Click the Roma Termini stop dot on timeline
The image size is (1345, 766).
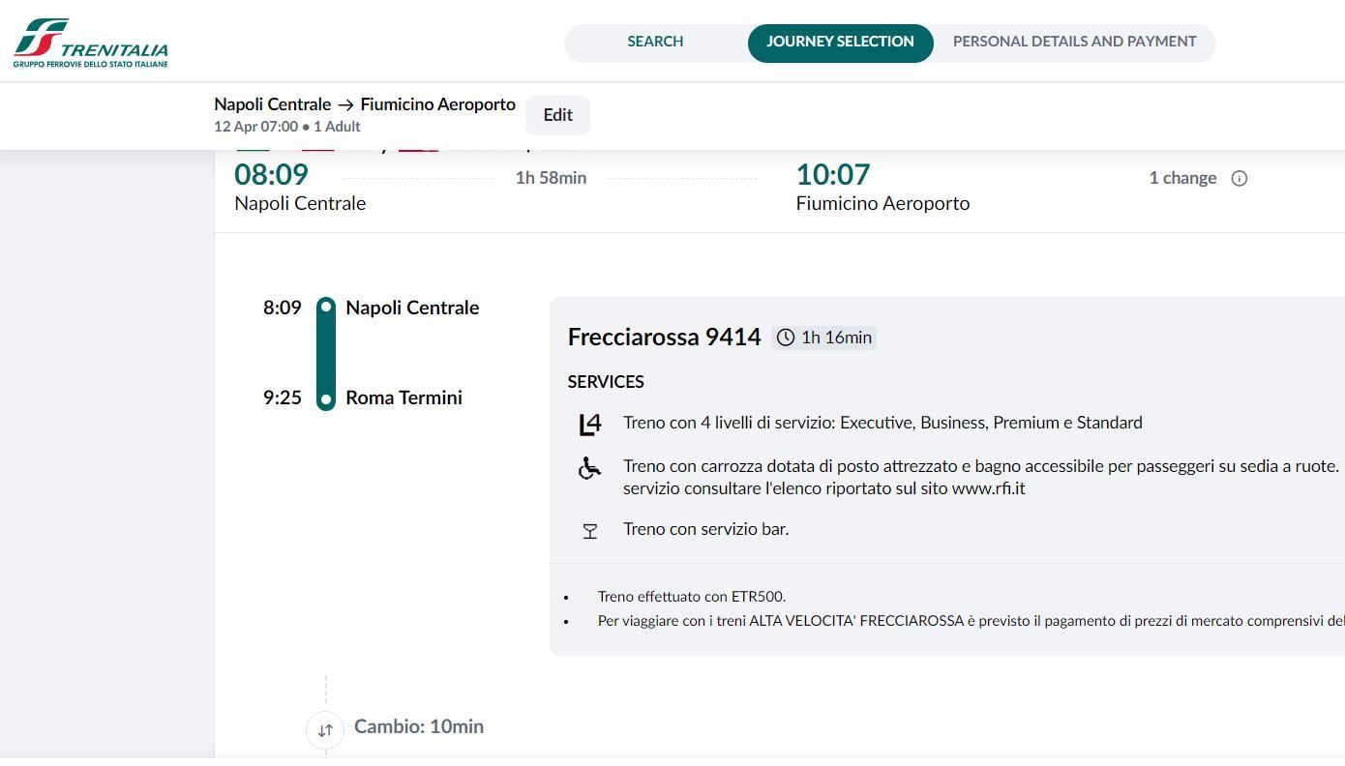tap(326, 398)
